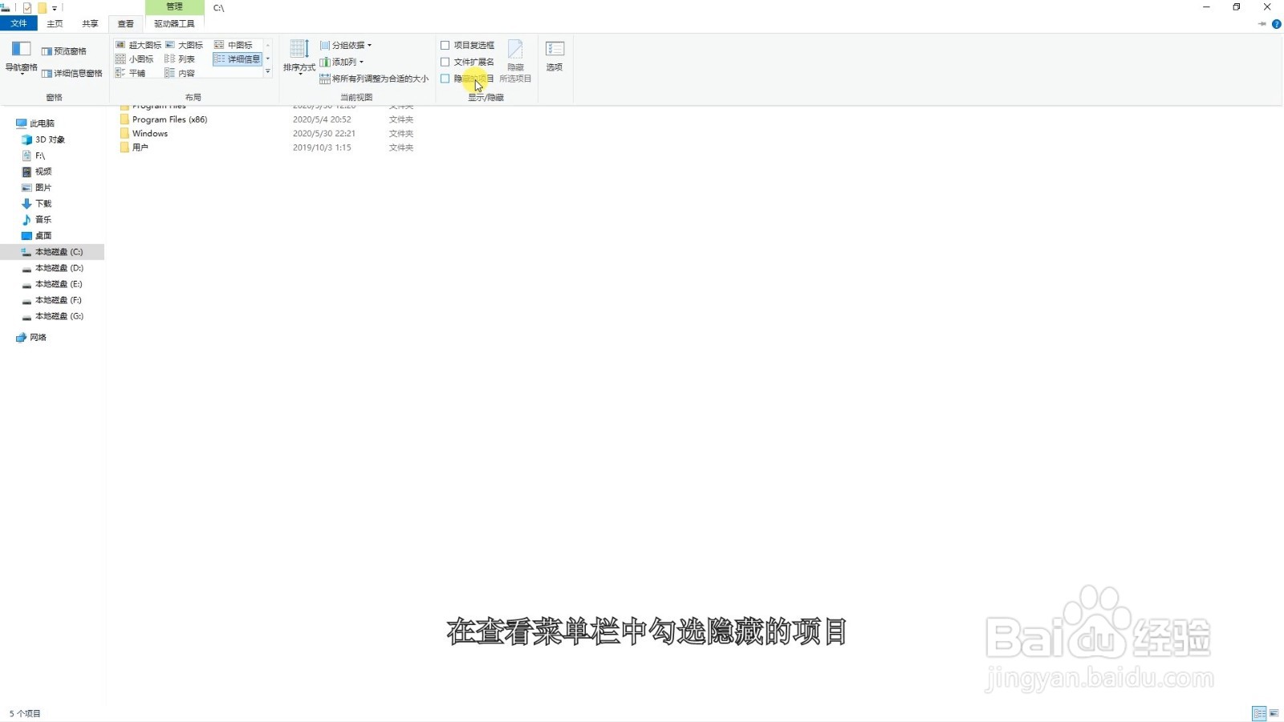1284x722 pixels.
Task: Select 详细信息 details layout
Action: (x=238, y=59)
